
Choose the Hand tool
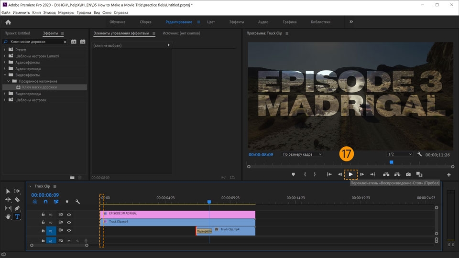[8, 216]
